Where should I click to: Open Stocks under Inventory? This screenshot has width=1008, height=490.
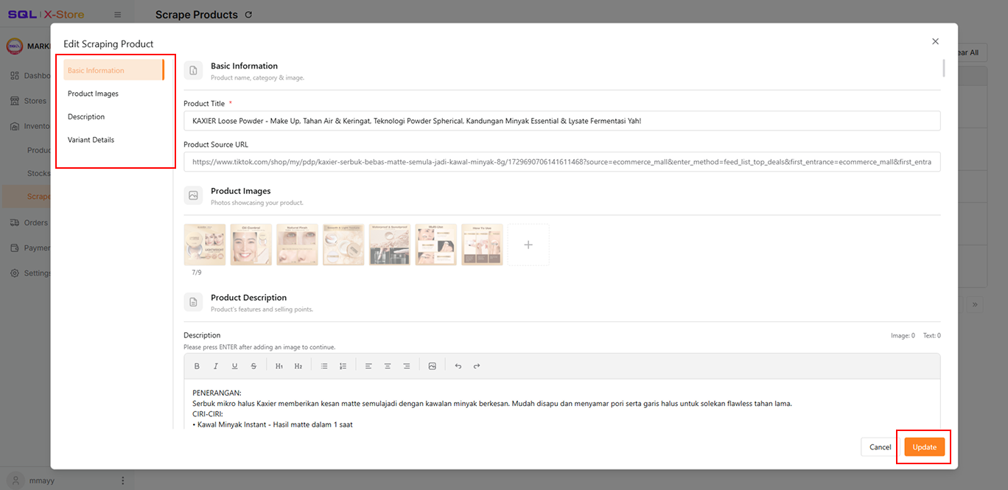point(38,174)
